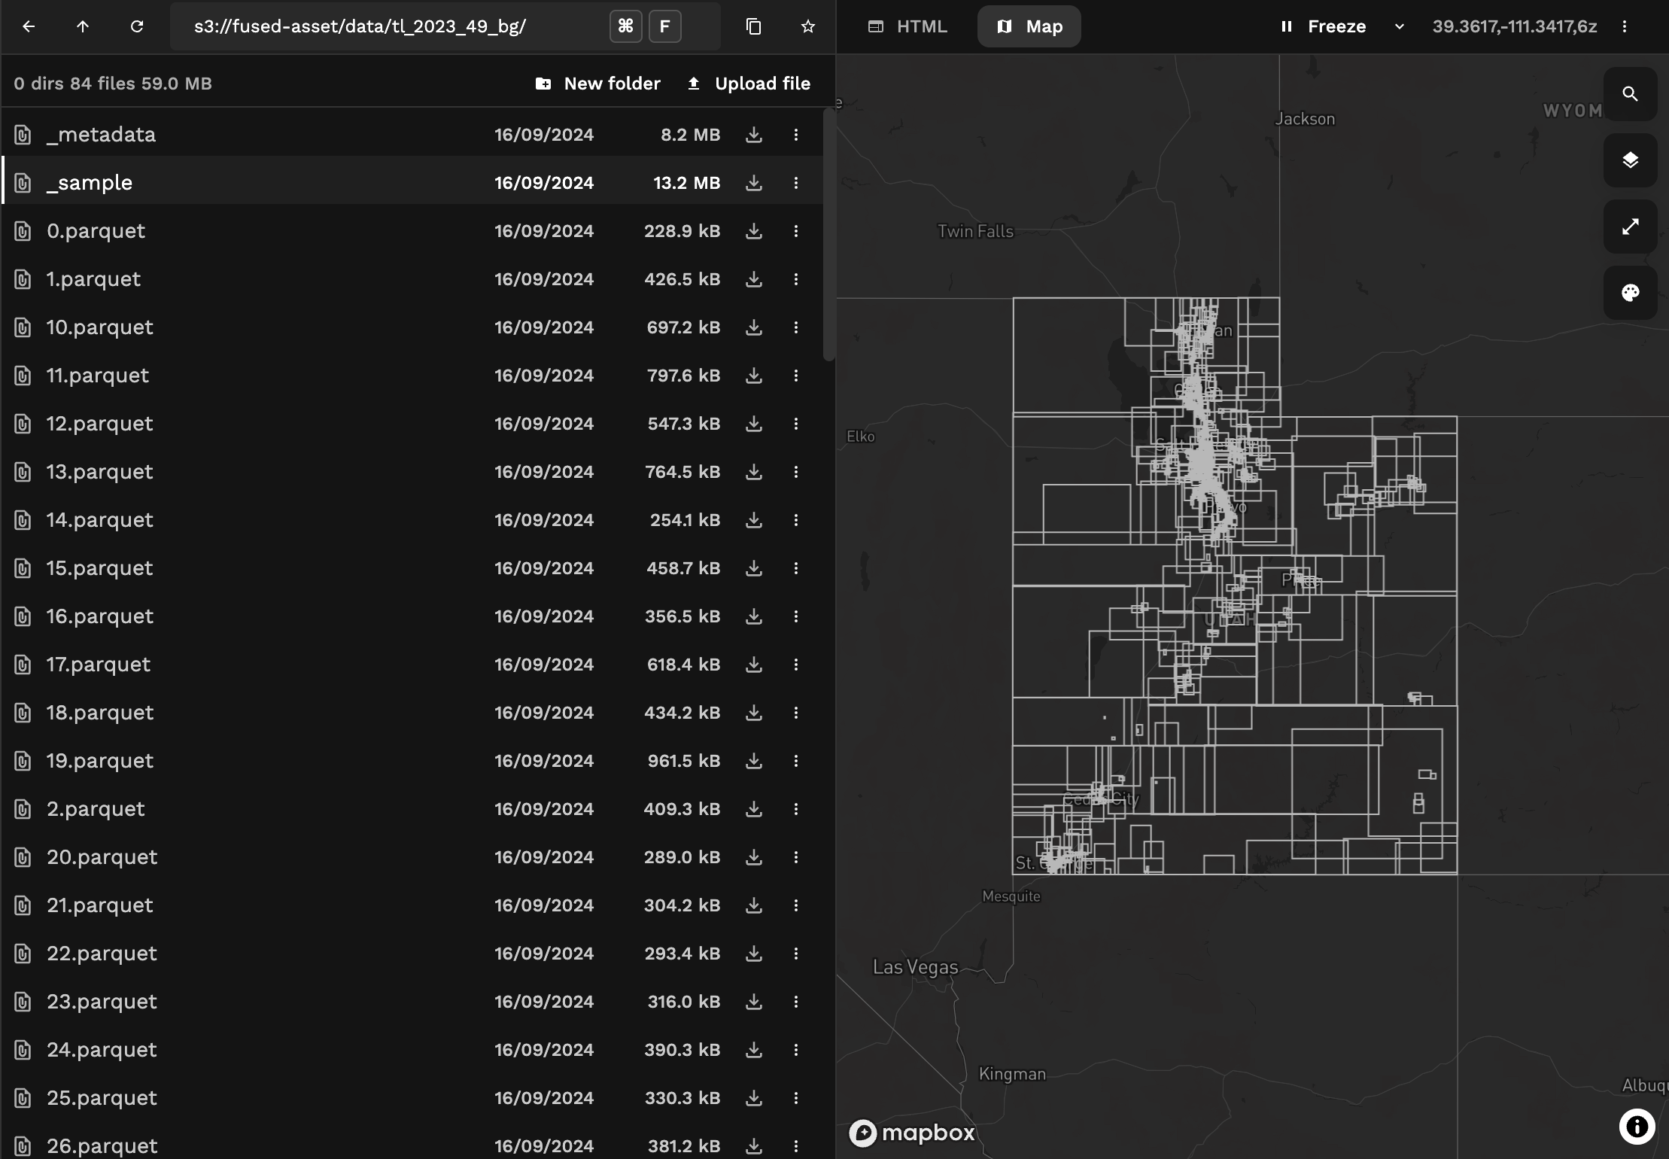Download the _metadata file
The width and height of the screenshot is (1669, 1159).
tap(753, 134)
